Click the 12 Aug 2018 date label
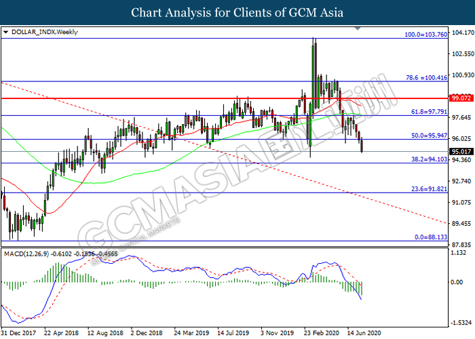 (x=105, y=333)
